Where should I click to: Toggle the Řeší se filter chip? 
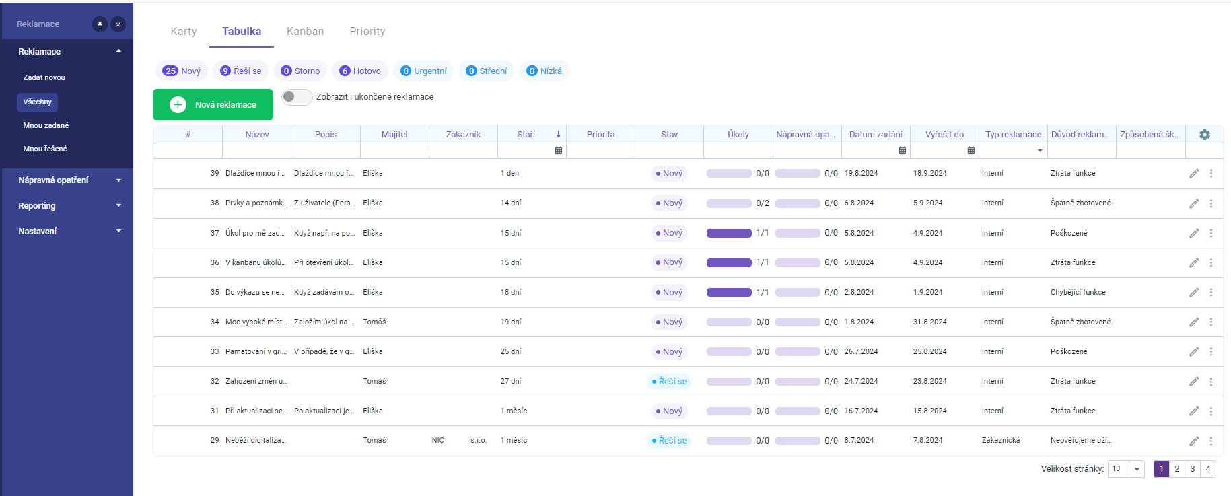pyautogui.click(x=241, y=71)
